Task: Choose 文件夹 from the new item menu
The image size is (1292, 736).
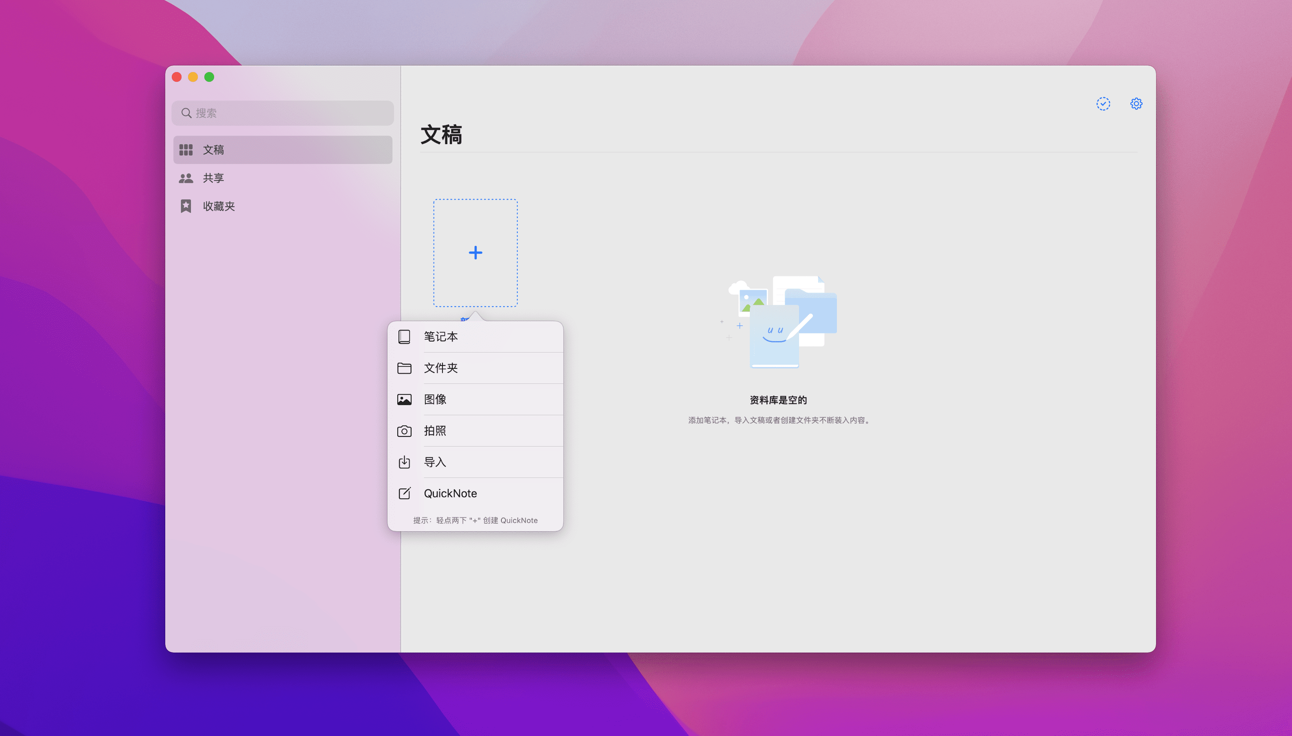Action: coord(441,368)
